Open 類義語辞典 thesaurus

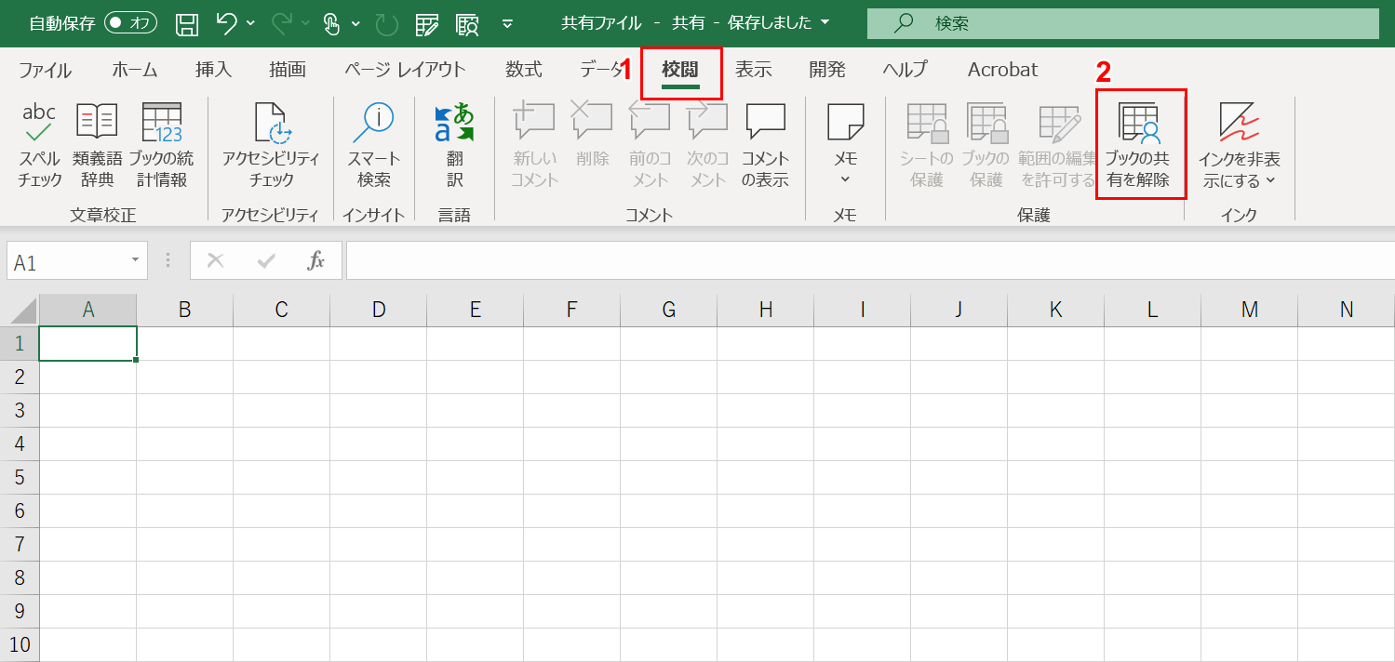pos(97,145)
